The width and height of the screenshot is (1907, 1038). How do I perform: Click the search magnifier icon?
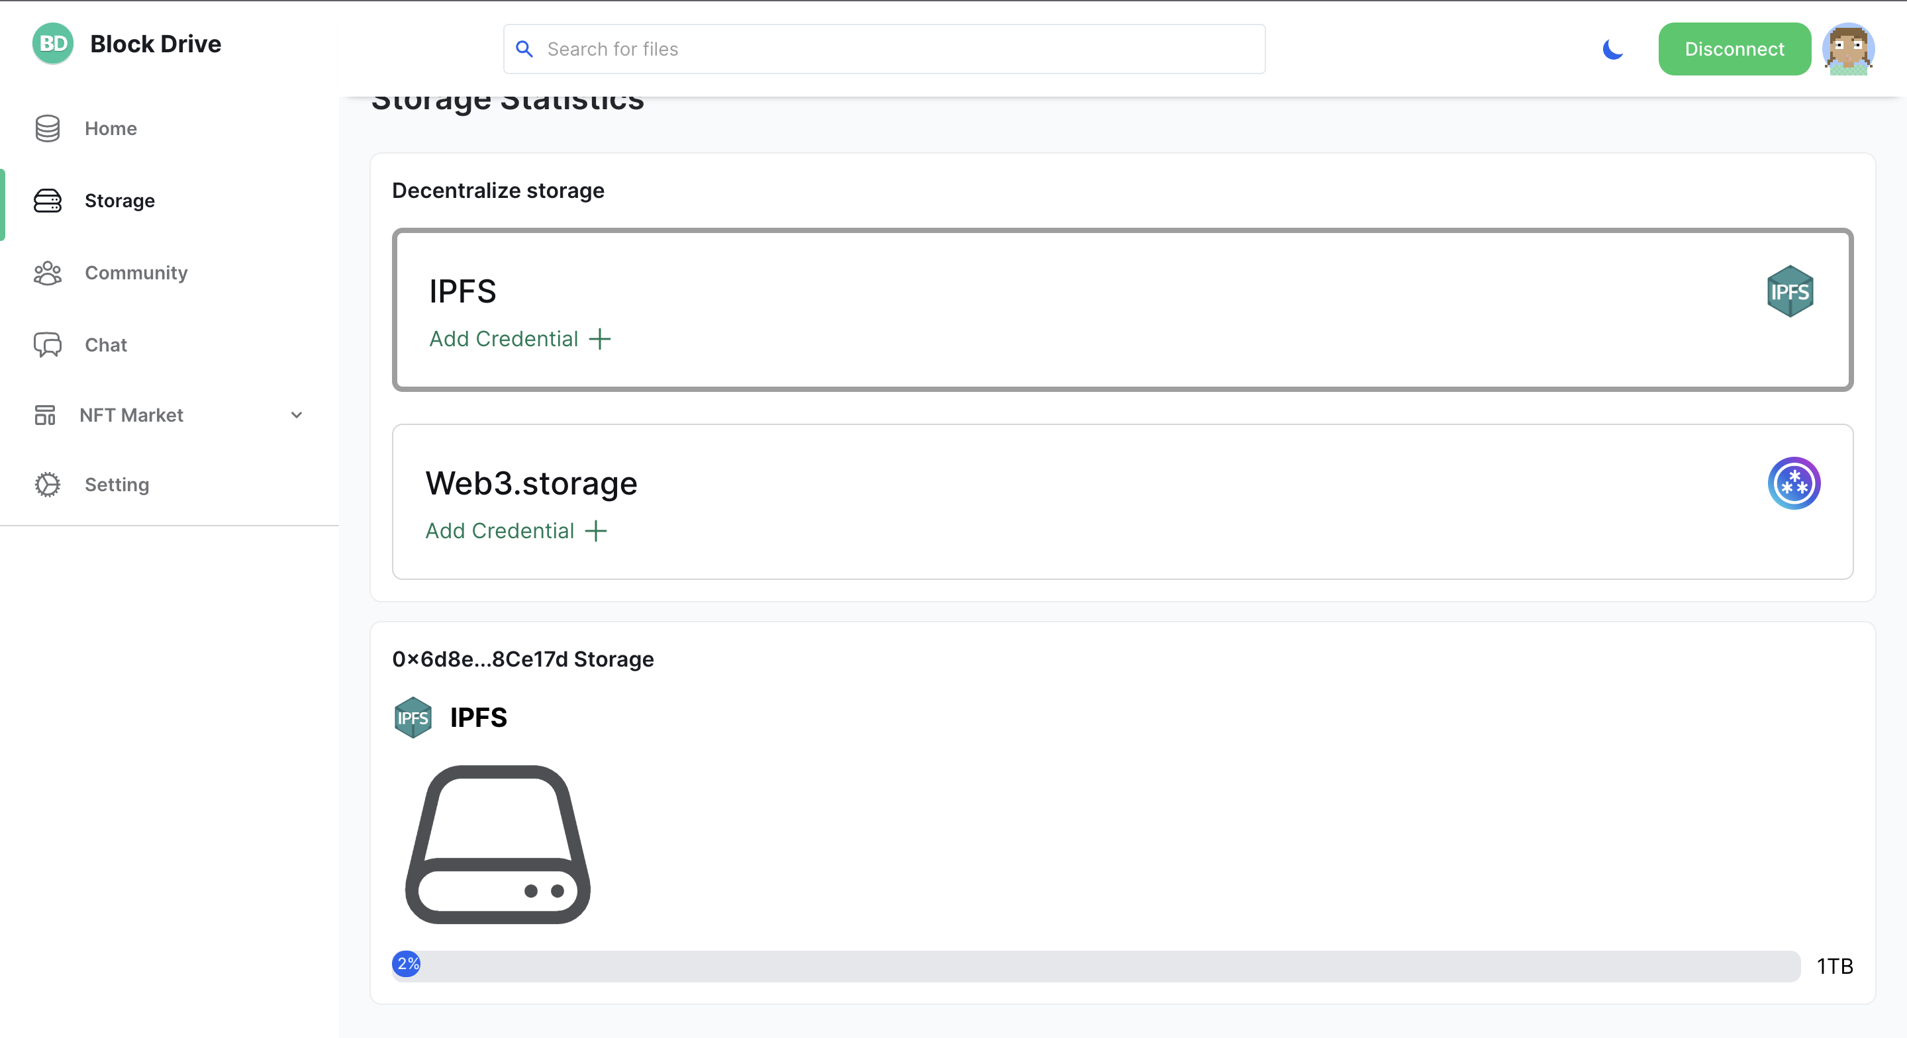pos(524,49)
